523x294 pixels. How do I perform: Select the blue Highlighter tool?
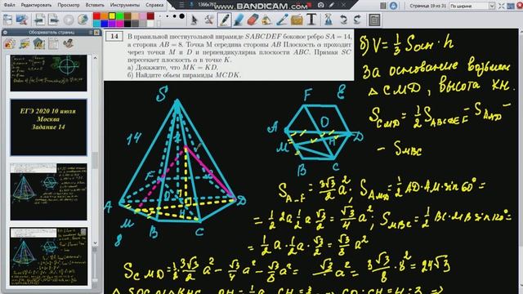click(239, 20)
